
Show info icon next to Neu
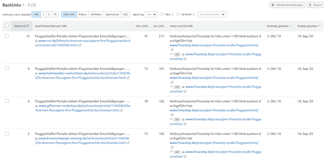(173, 14)
